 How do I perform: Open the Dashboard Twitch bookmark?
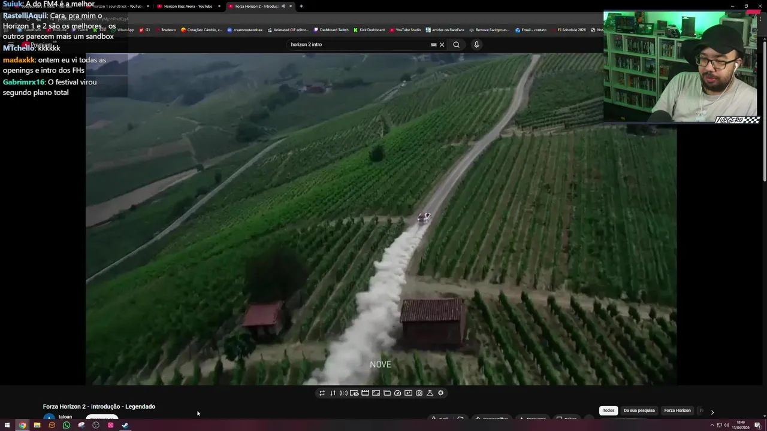coord(331,30)
